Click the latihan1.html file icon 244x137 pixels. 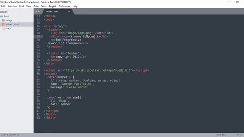pyautogui.click(x=3, y=24)
